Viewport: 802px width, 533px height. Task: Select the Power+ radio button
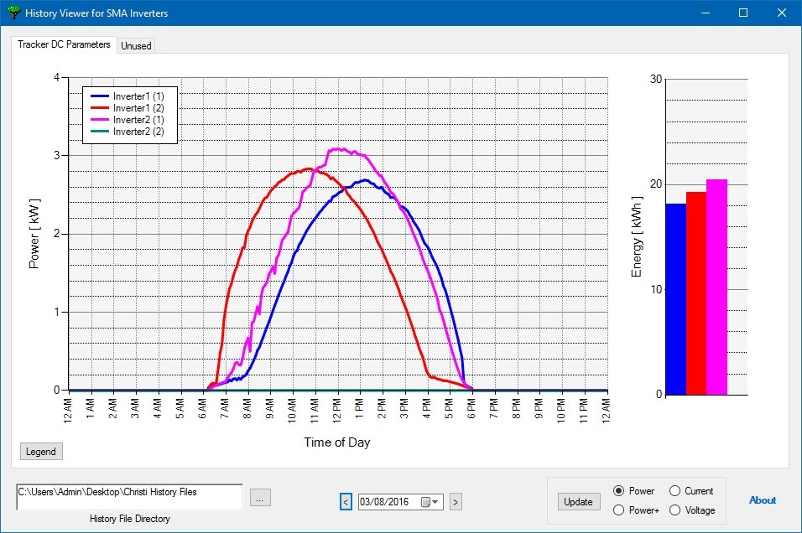coord(618,510)
